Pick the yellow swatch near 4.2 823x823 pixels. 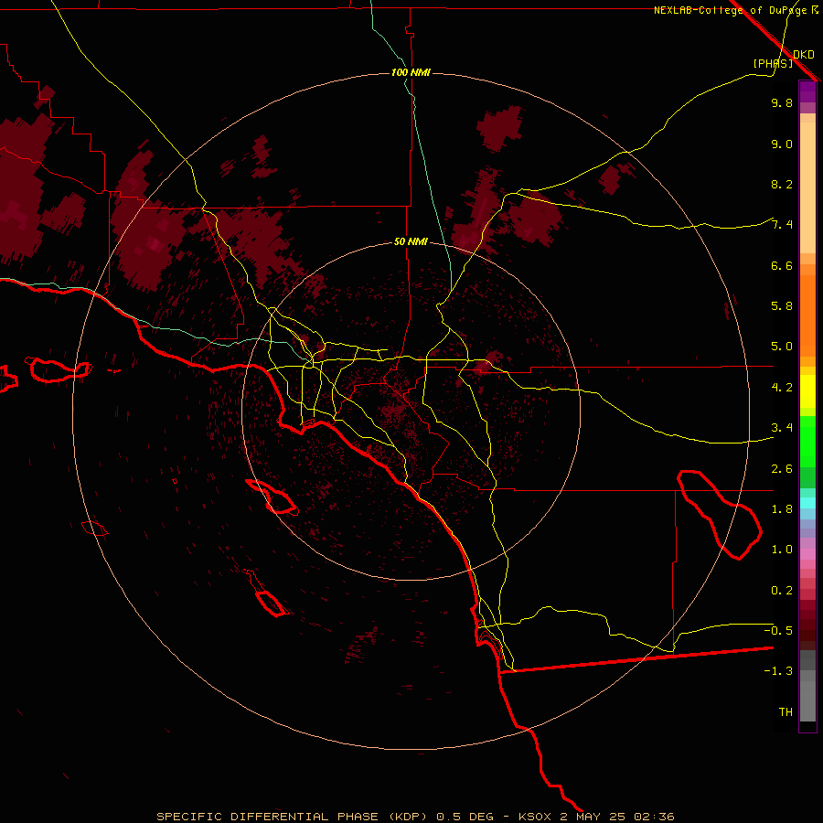[x=807, y=391]
